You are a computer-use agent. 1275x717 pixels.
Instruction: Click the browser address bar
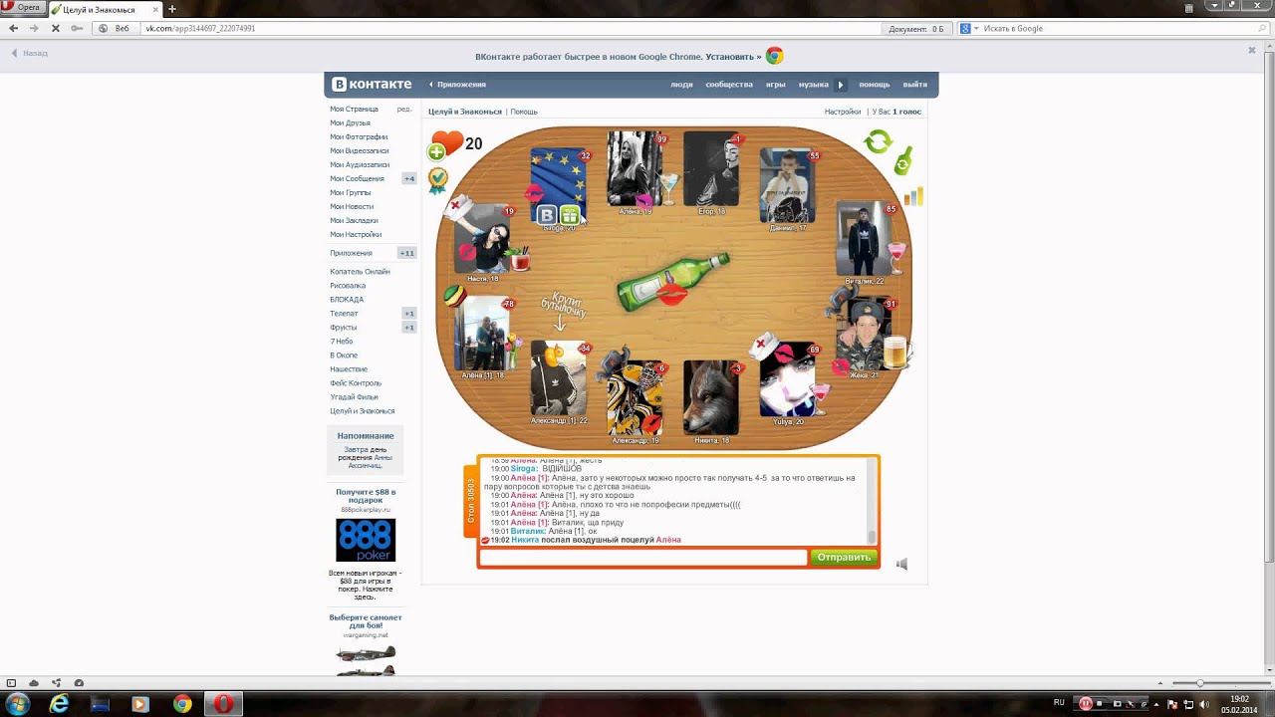click(508, 29)
